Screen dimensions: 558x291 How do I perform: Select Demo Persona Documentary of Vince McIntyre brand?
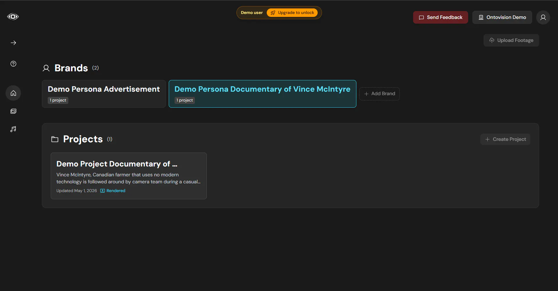(x=262, y=94)
